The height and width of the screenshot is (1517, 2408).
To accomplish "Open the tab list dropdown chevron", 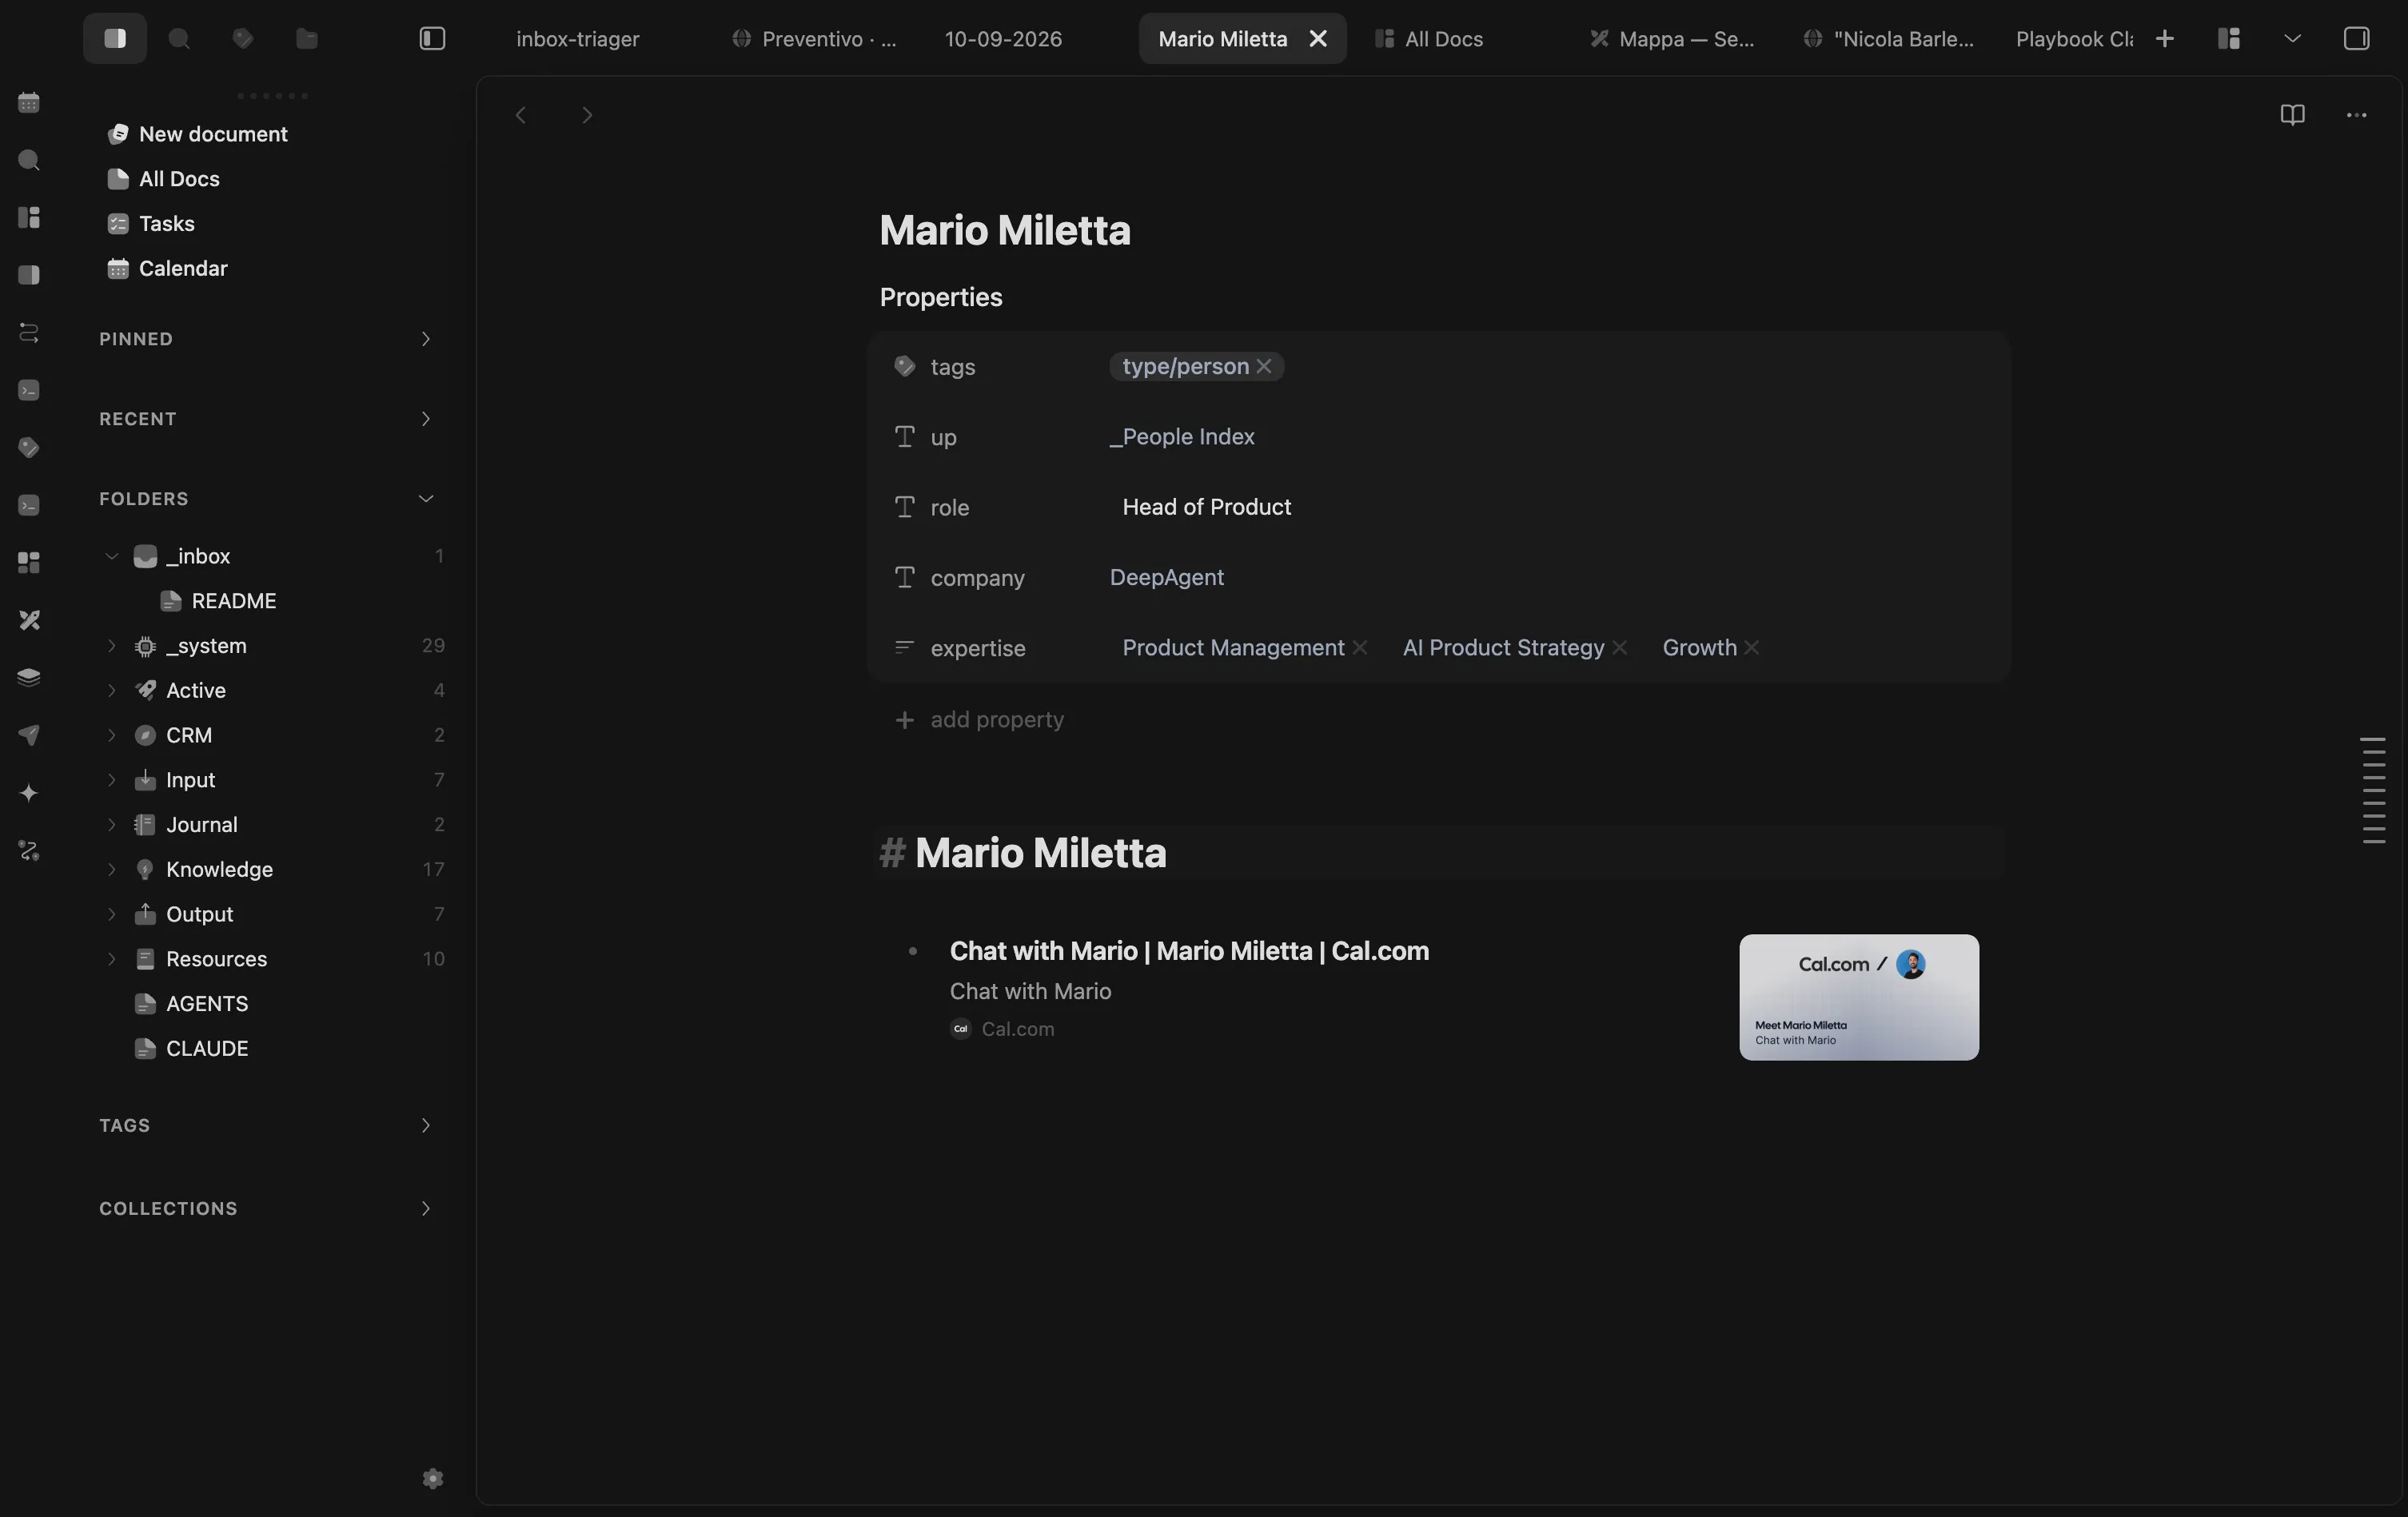I will [x=2293, y=38].
